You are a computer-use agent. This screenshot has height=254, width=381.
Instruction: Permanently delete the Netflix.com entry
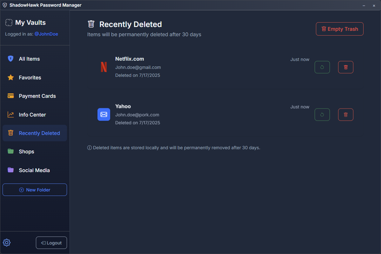[x=346, y=67]
